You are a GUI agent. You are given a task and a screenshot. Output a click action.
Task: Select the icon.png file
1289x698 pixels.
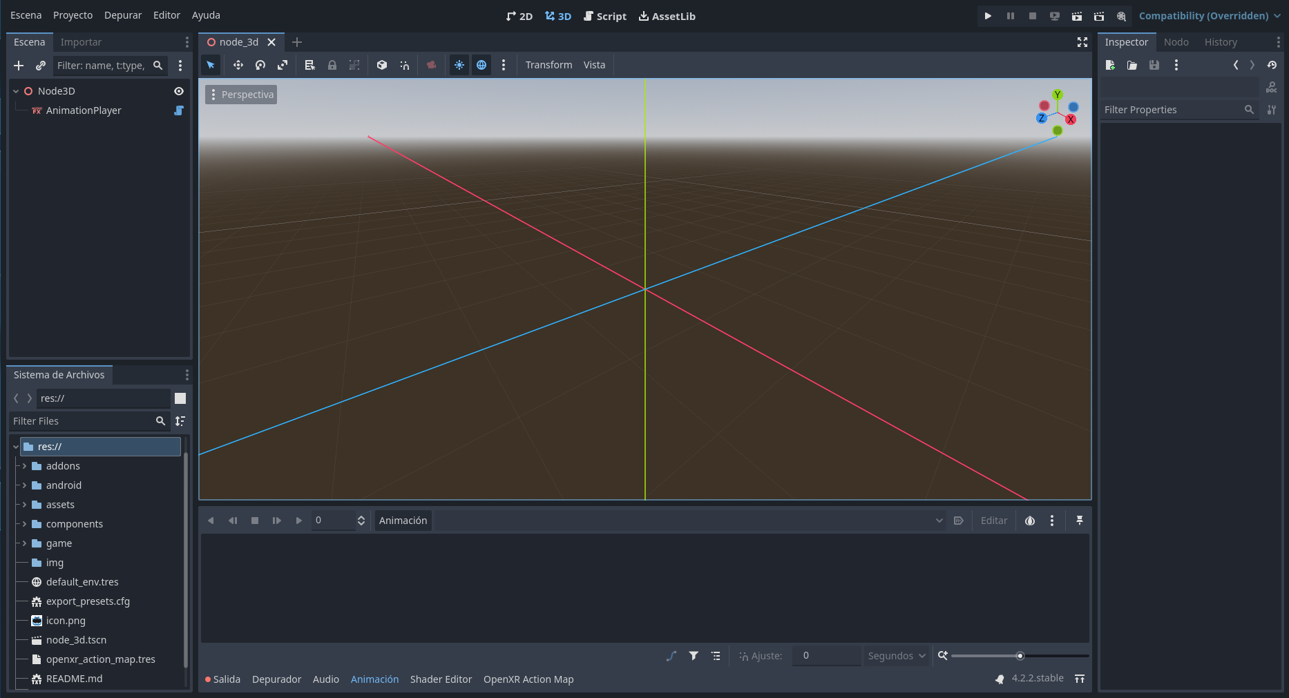point(66,621)
